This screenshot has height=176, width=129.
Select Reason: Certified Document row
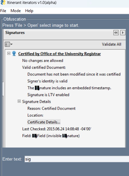51,108
